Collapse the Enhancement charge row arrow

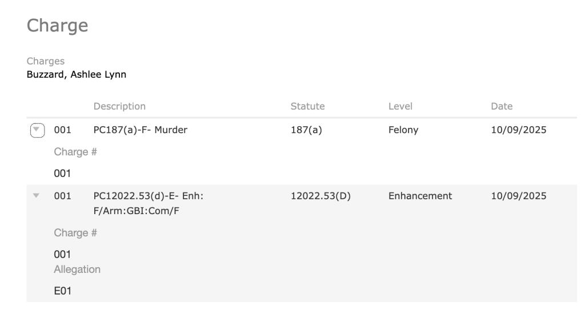tap(37, 196)
